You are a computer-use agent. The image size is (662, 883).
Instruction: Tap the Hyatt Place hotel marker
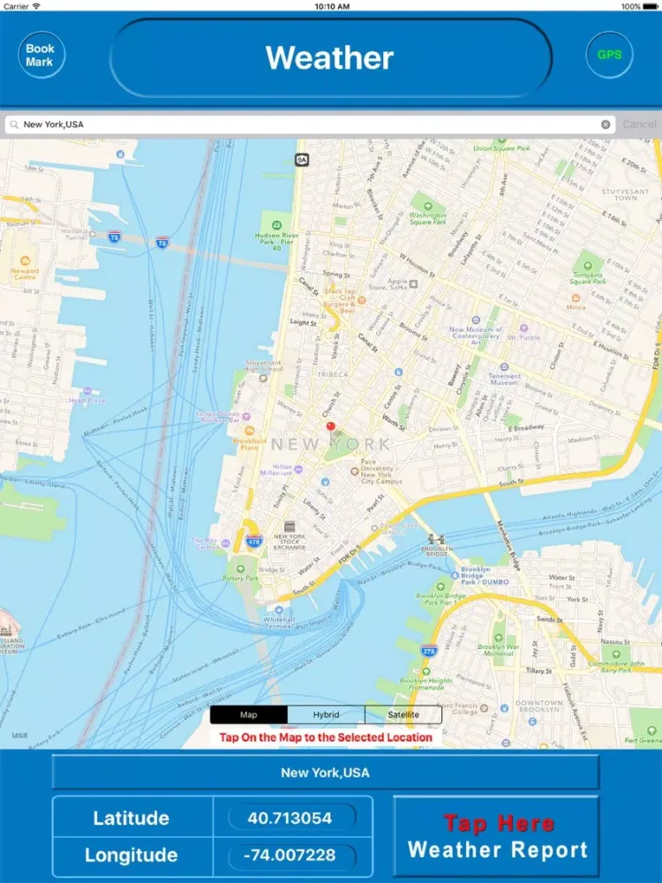tap(87, 391)
